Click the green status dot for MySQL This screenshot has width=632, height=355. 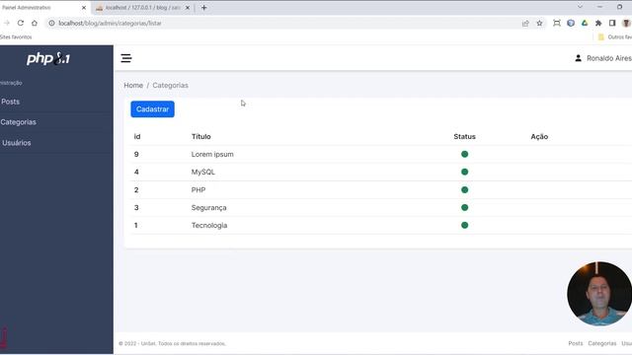click(x=465, y=172)
